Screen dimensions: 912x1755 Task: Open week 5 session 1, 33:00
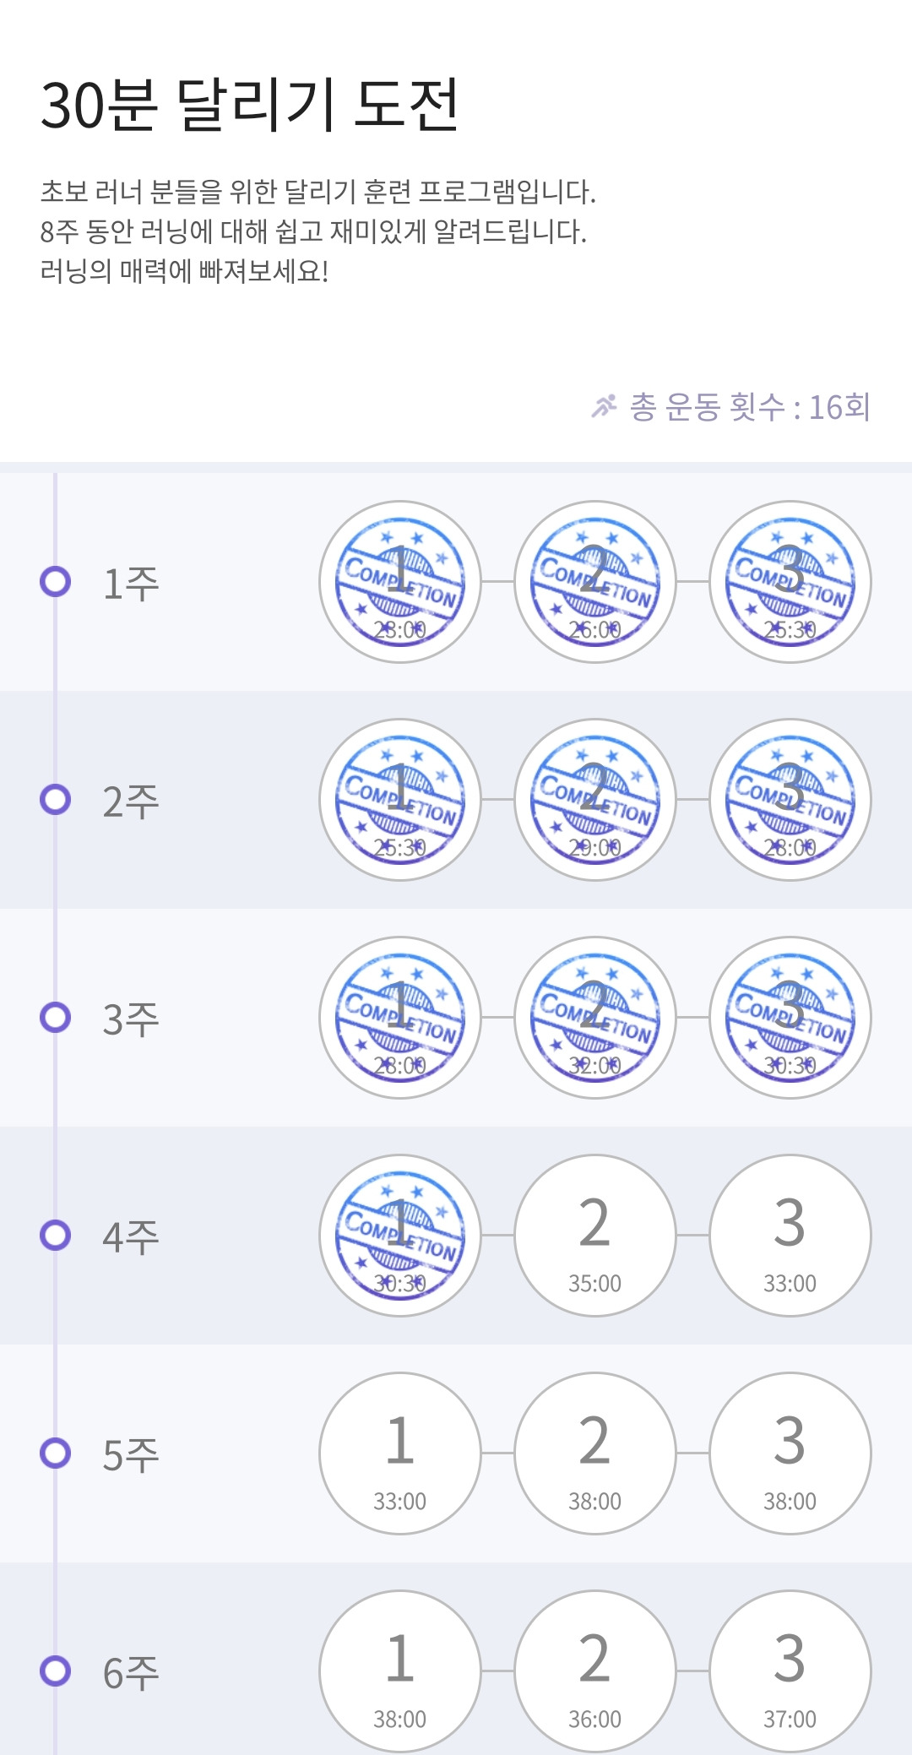(400, 1453)
